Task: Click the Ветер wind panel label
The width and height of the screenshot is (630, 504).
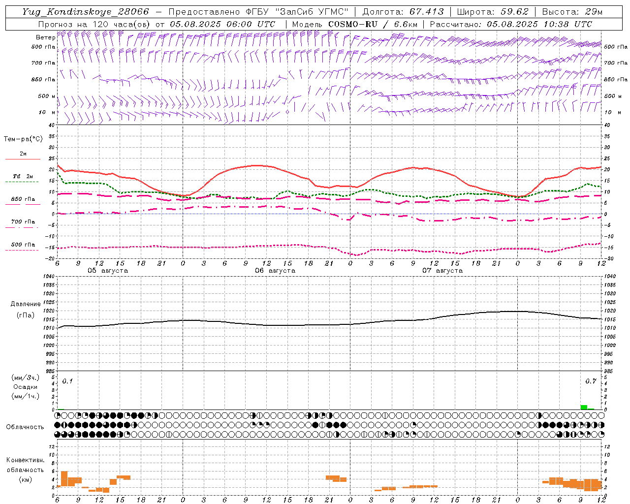Action: coord(45,37)
